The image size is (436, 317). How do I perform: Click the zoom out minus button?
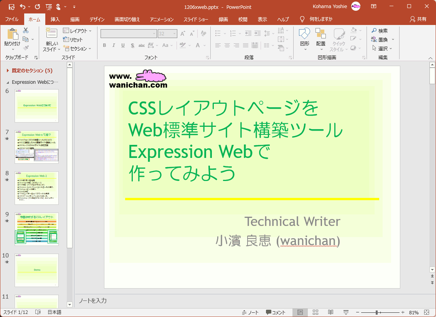[x=358, y=312]
